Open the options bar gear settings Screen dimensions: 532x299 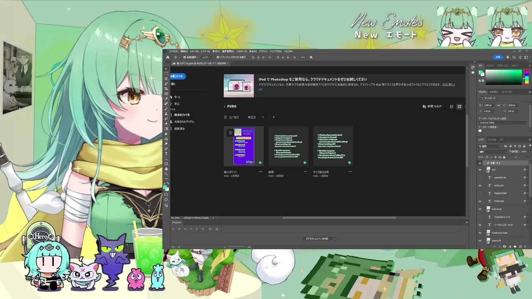[311, 57]
